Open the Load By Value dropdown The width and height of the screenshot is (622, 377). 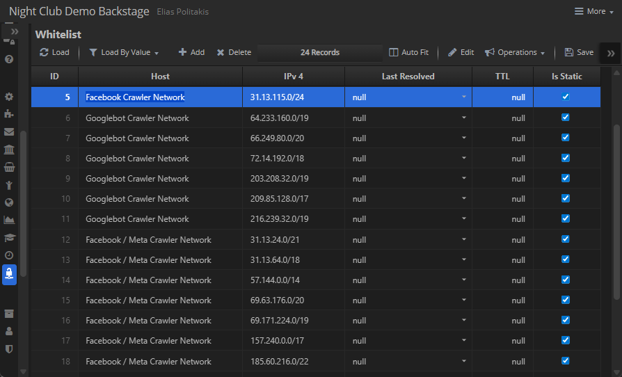point(124,52)
